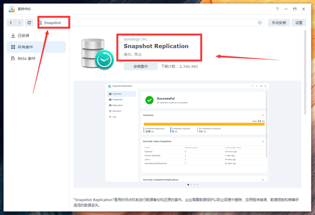Click Recovery in the preview sidebar

(x=122, y=111)
